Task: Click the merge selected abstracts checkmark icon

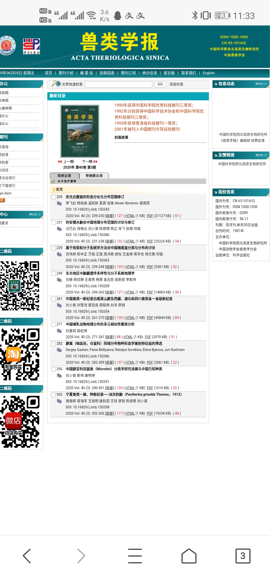Action: pyautogui.click(x=53, y=181)
